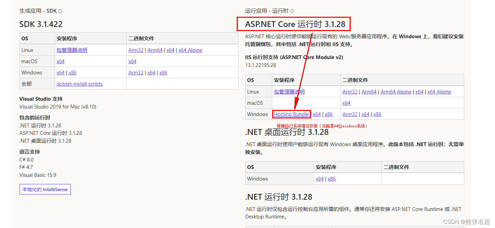Download ASP.NET Core Windows x86 installer
This screenshot has height=228, width=495.
point(329,114)
